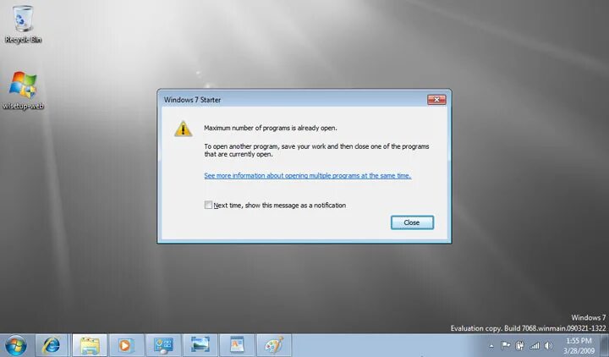Switch to the WordPad taskbar icon
The height and width of the screenshot is (357, 609).
[237, 345]
